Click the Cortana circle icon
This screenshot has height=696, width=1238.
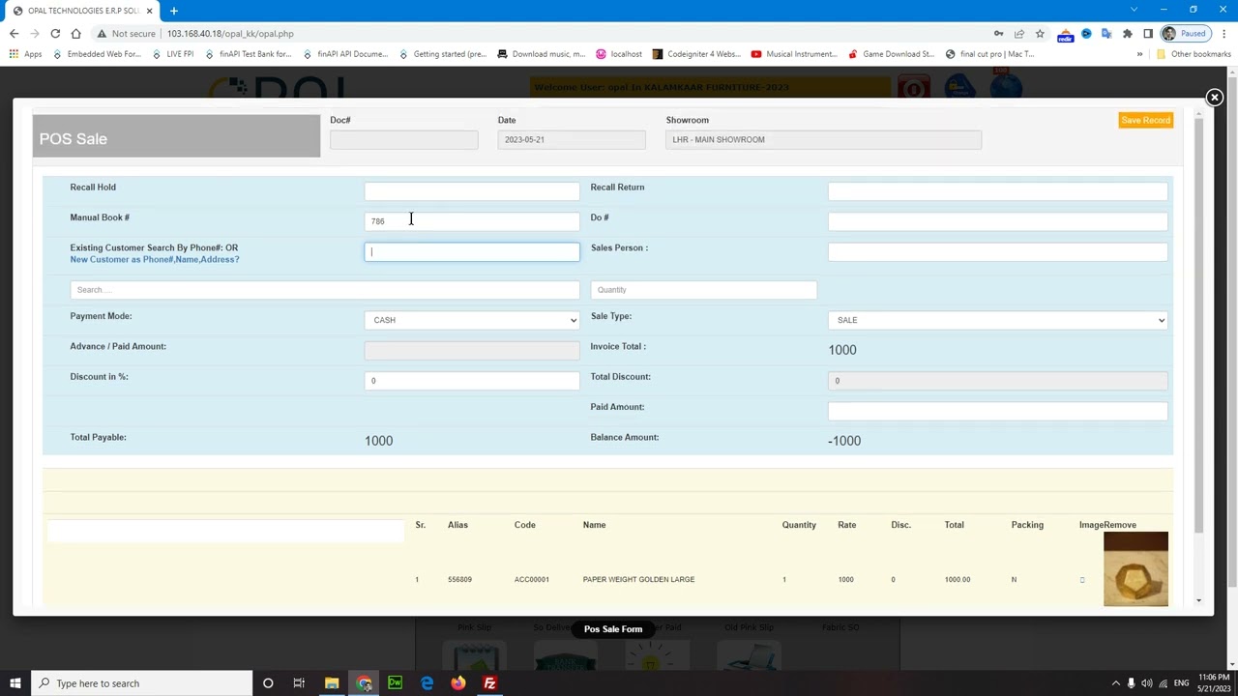point(268,683)
